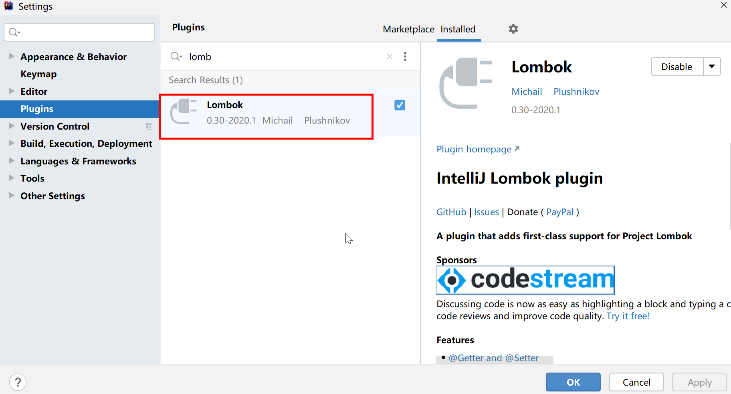Image resolution: width=731 pixels, height=394 pixels.
Task: Click the Sponsors heading text
Action: tap(456, 260)
